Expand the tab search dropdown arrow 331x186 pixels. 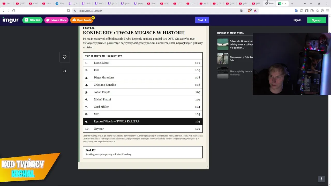[305, 4]
